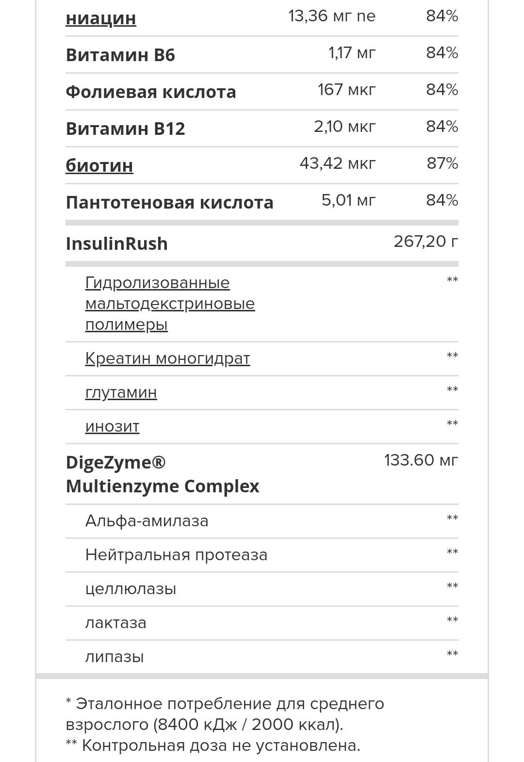The width and height of the screenshot is (524, 762).
Task: Select the Витамин B6 row label
Action: click(120, 55)
